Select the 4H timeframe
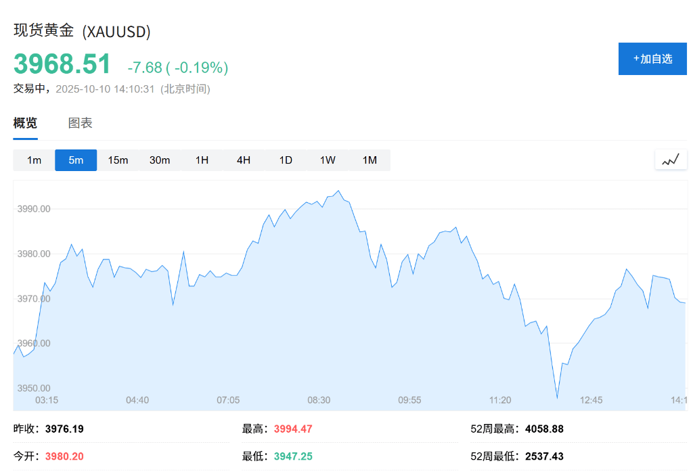Viewport: 693px width, 474px height. [x=244, y=160]
